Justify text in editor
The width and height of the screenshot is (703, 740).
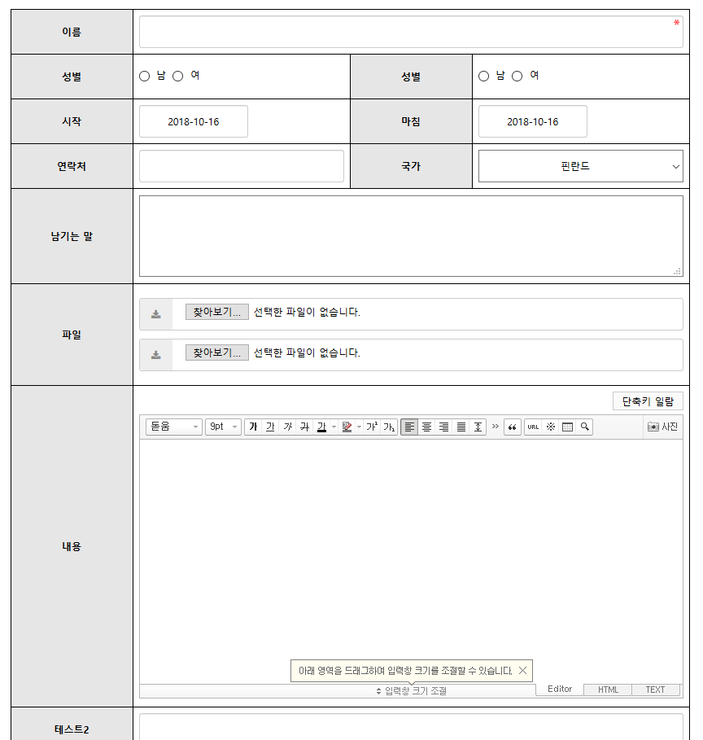point(461,427)
